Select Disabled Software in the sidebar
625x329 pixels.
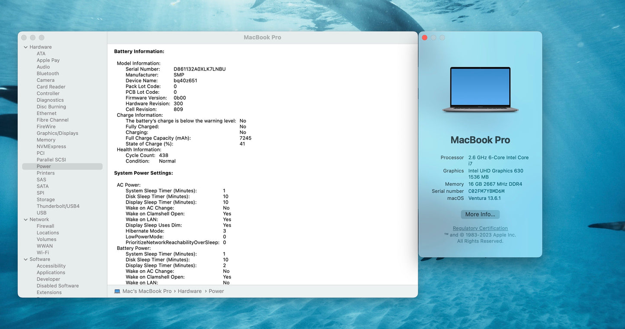click(58, 286)
